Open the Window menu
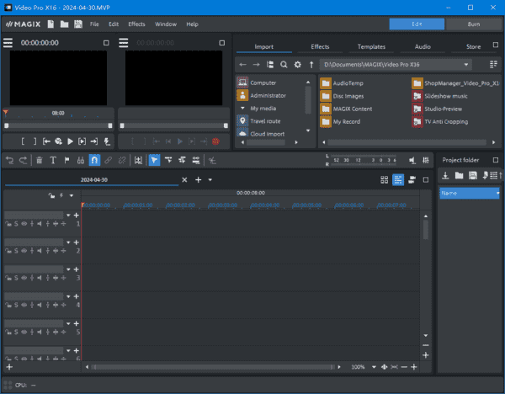The width and height of the screenshot is (505, 394). 166,24
